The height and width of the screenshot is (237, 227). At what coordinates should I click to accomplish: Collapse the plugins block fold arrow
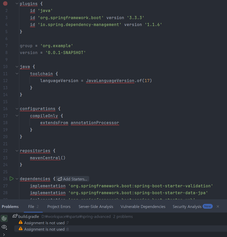tap(17, 4)
